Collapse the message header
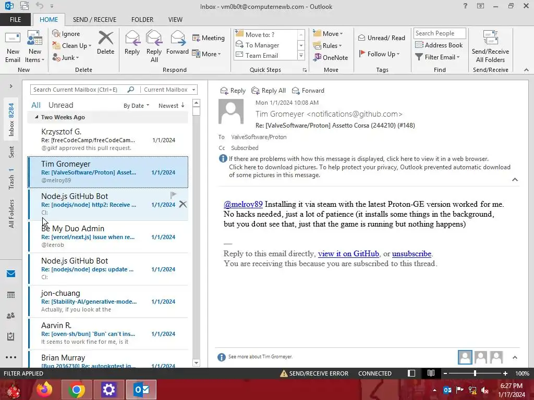Image resolution: width=534 pixels, height=400 pixels. [x=515, y=180]
